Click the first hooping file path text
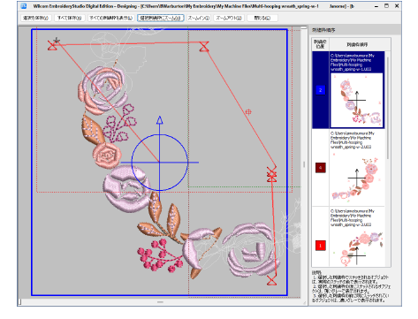 point(353,63)
